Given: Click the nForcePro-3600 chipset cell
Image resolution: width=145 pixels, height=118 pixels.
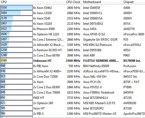Looking at the screenshot, I should pyautogui.click(x=134, y=34).
